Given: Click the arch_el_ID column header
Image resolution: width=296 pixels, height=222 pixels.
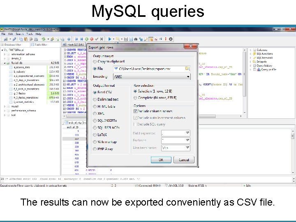Looking at the screenshot, I should (72, 127).
